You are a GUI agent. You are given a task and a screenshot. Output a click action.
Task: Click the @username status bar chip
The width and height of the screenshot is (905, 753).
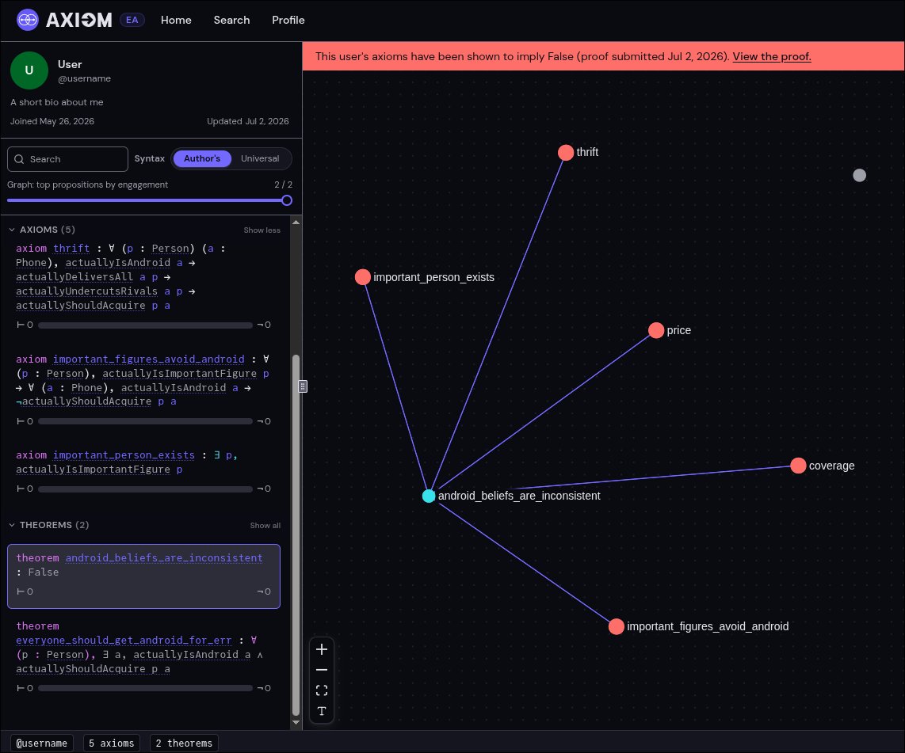[41, 743]
